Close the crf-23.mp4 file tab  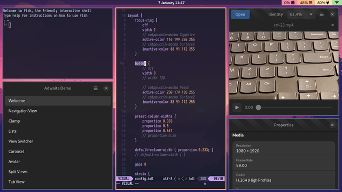point(332,25)
